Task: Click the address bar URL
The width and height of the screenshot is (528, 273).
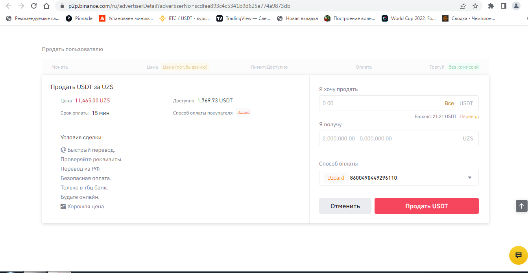Action: pos(180,6)
